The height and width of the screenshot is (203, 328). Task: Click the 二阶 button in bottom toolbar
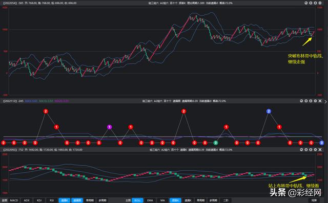pos(225,200)
